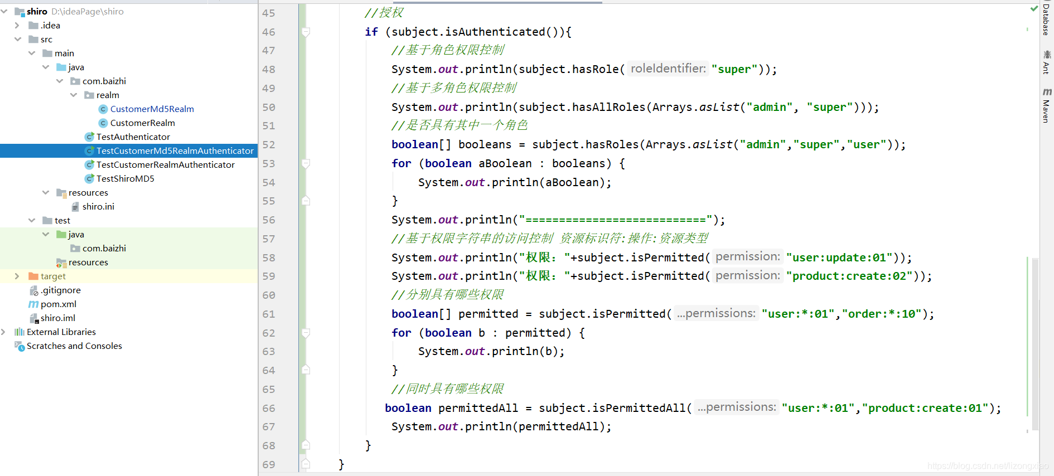Click the realm package folder icon

click(x=89, y=95)
